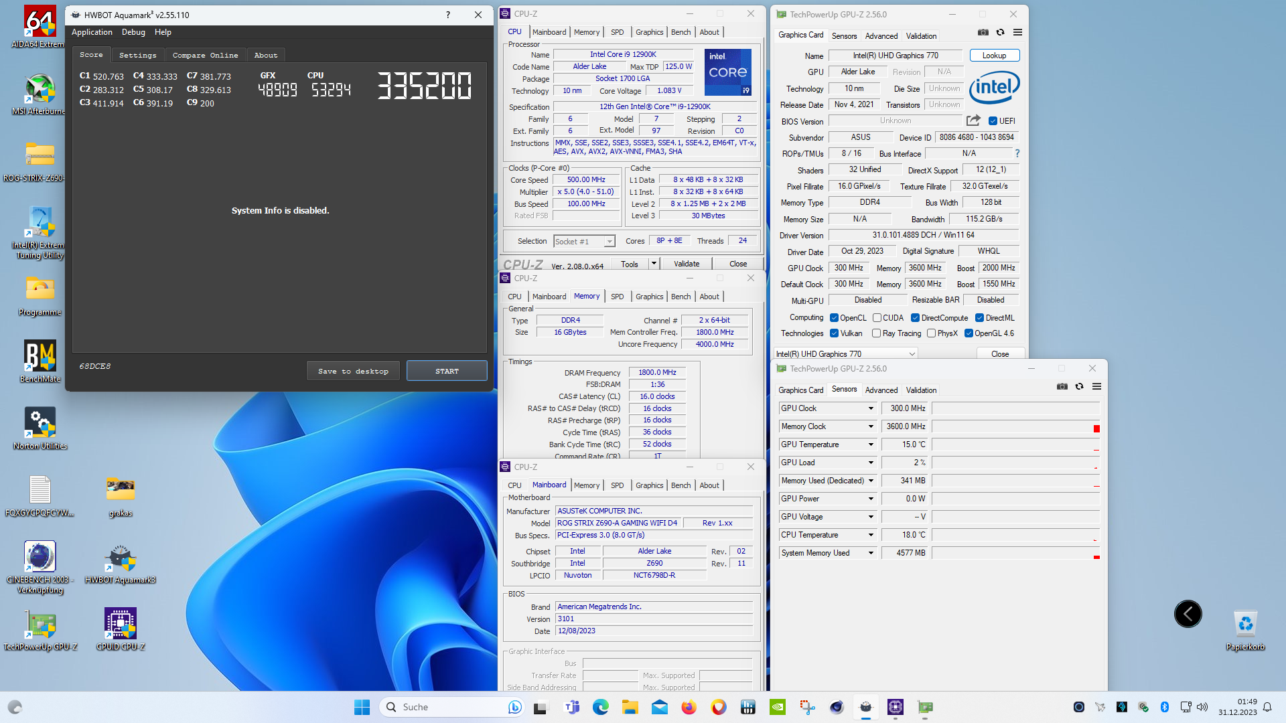Image resolution: width=1286 pixels, height=723 pixels.
Task: Click the Suche search field on taskbar
Action: click(453, 707)
